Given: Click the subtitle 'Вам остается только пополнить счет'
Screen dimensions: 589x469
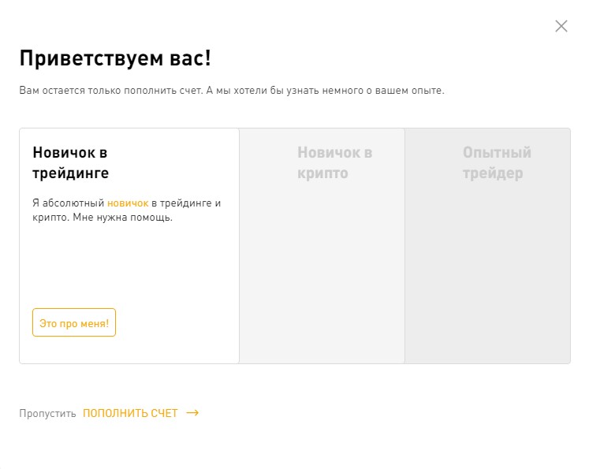Looking at the screenshot, I should 111,91.
